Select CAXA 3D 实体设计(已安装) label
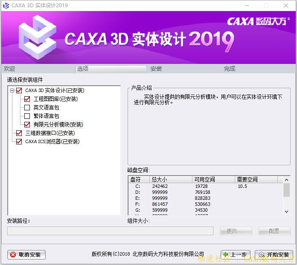 coord(55,90)
